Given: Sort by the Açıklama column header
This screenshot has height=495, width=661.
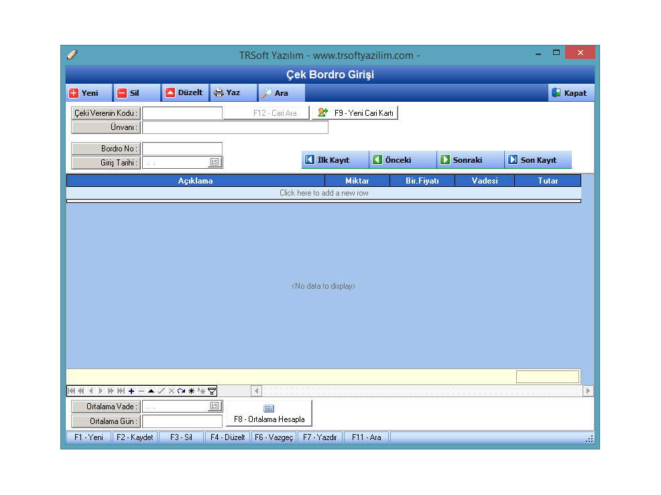Looking at the screenshot, I should tap(196, 181).
